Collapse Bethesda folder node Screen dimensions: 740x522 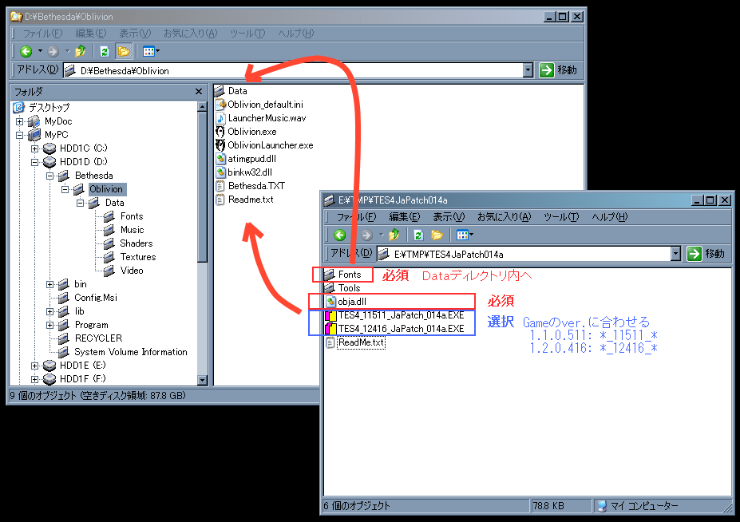point(49,176)
